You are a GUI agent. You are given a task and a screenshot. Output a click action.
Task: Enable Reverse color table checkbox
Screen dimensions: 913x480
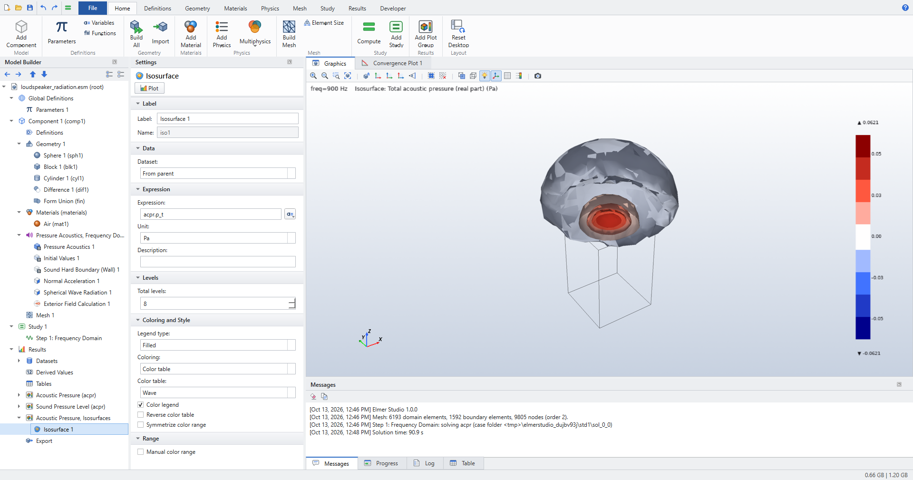tap(141, 415)
